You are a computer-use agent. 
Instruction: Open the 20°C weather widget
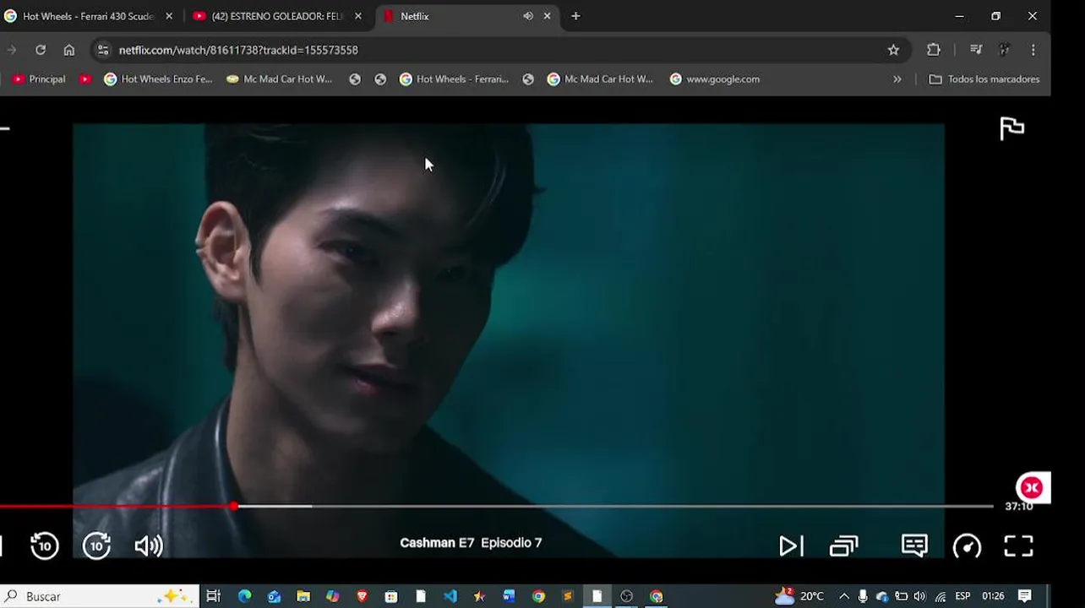point(799,596)
